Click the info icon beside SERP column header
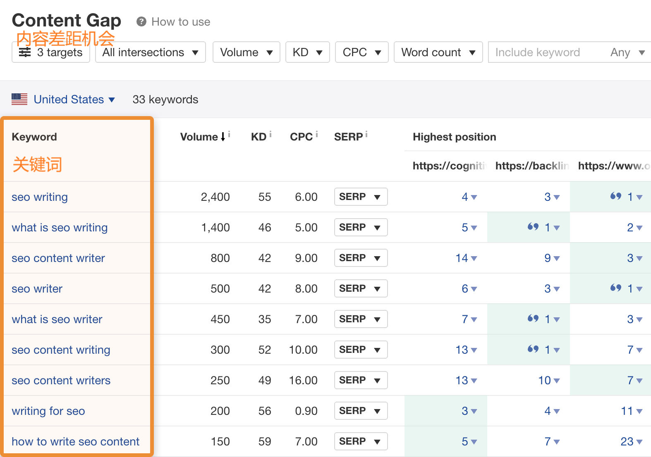 (366, 134)
